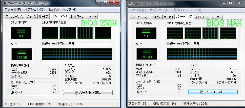Screen dimensions: 245x108
Task: Switch to Services tab in BIOS MAX window
Action: 169,17
